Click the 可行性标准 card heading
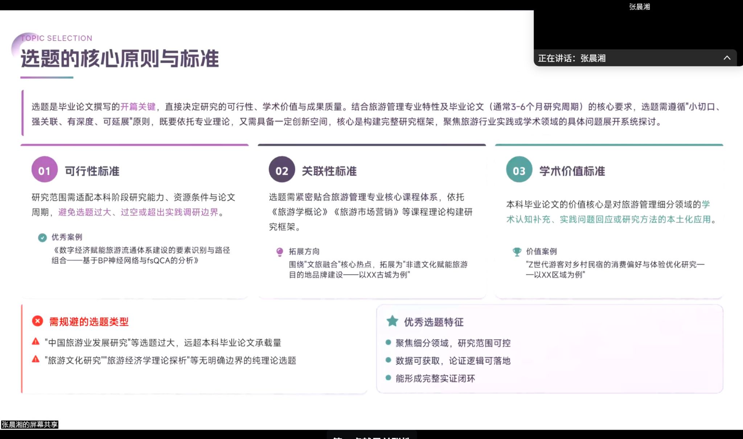The width and height of the screenshot is (743, 439). (x=92, y=171)
